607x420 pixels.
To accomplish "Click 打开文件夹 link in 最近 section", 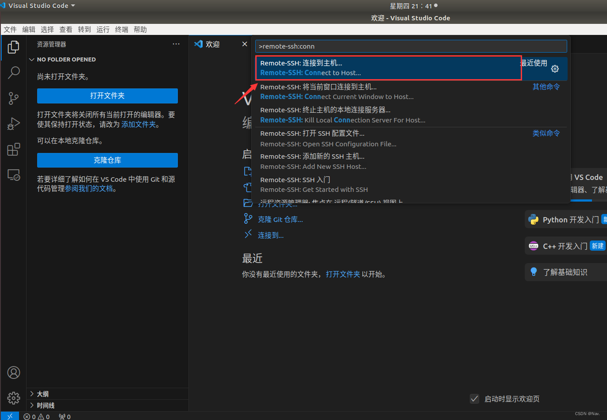I will pyautogui.click(x=343, y=275).
